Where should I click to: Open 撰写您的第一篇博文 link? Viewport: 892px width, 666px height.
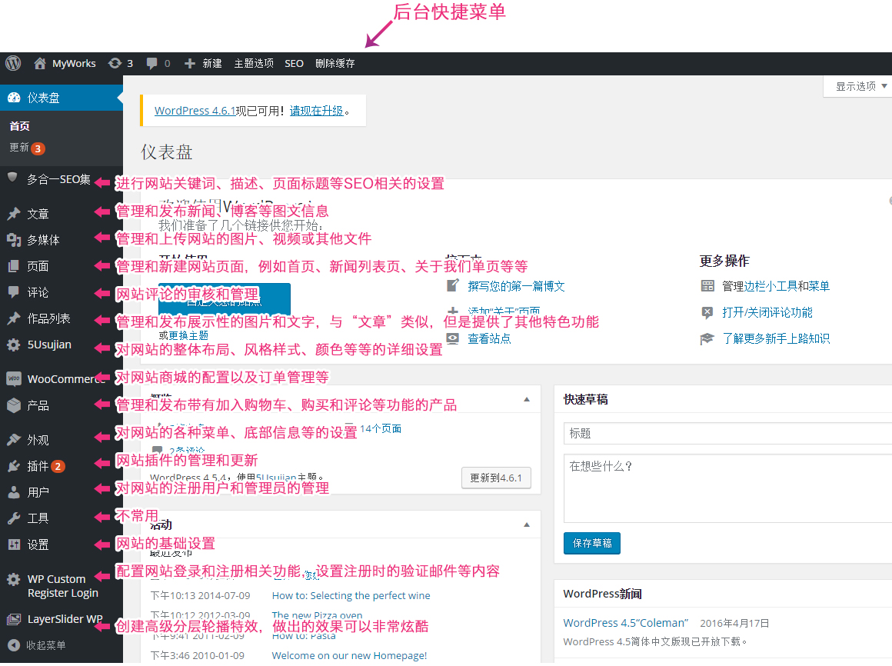tap(516, 286)
